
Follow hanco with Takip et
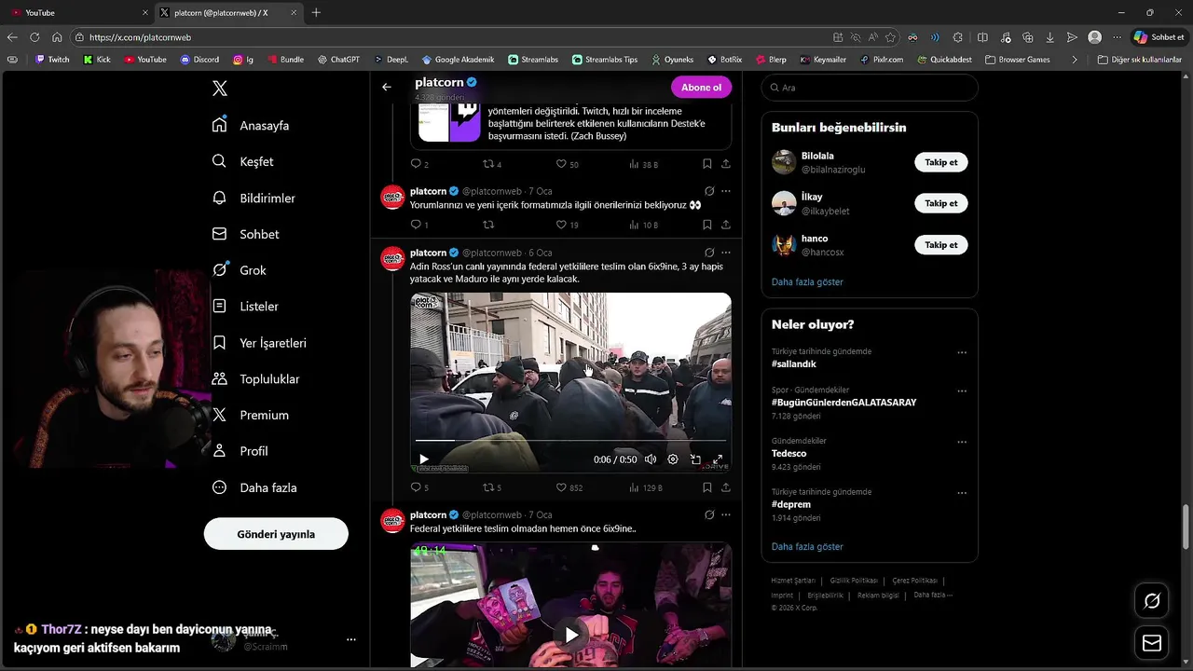(x=940, y=244)
